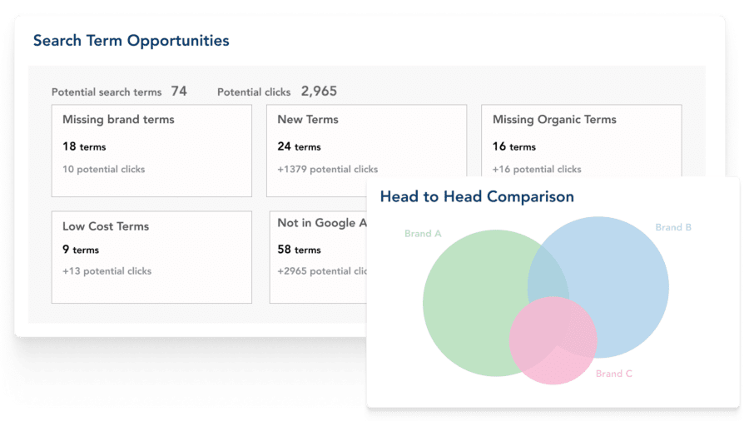This screenshot has height=421, width=749.
Task: Click '+16 potential clicks' text
Action: pyautogui.click(x=537, y=170)
